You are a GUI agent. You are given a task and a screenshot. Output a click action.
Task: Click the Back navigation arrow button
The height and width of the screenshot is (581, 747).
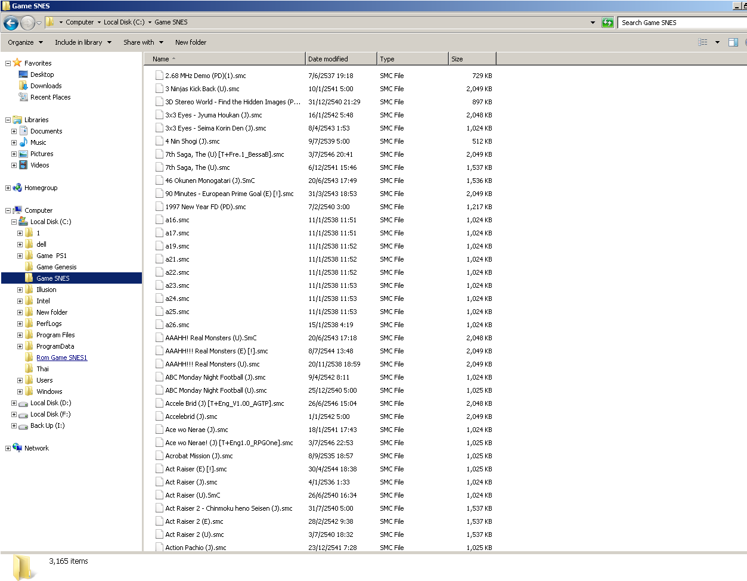pyautogui.click(x=11, y=23)
